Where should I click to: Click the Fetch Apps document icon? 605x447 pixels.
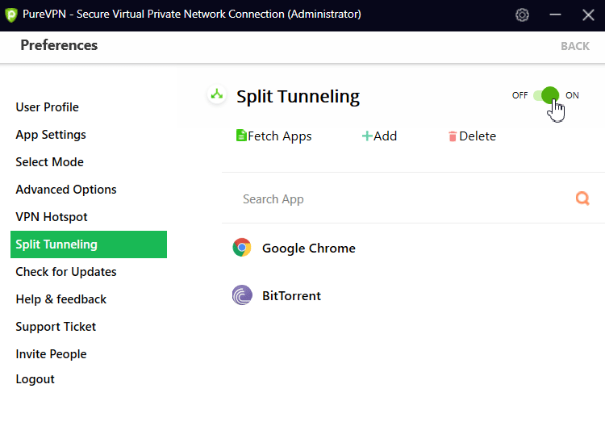[241, 136]
